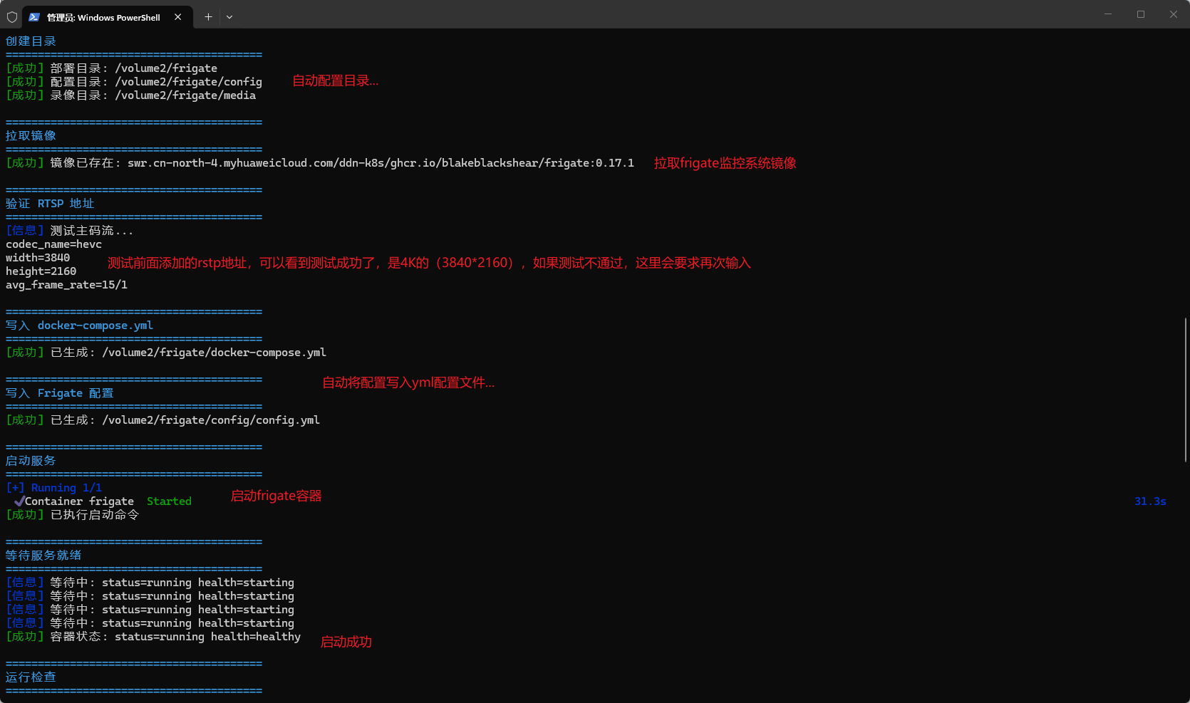Click the codec_name=hevc output line

pos(54,244)
